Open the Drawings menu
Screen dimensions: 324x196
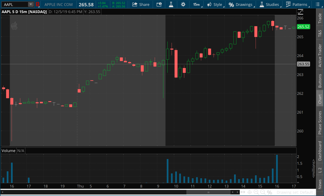(x=241, y=4)
